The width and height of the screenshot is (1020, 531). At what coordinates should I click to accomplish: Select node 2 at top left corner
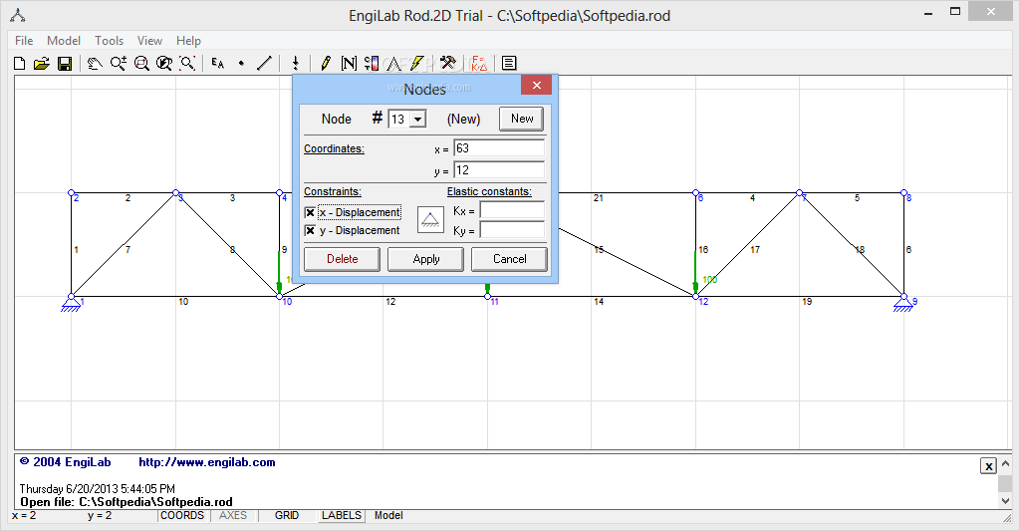click(x=72, y=193)
